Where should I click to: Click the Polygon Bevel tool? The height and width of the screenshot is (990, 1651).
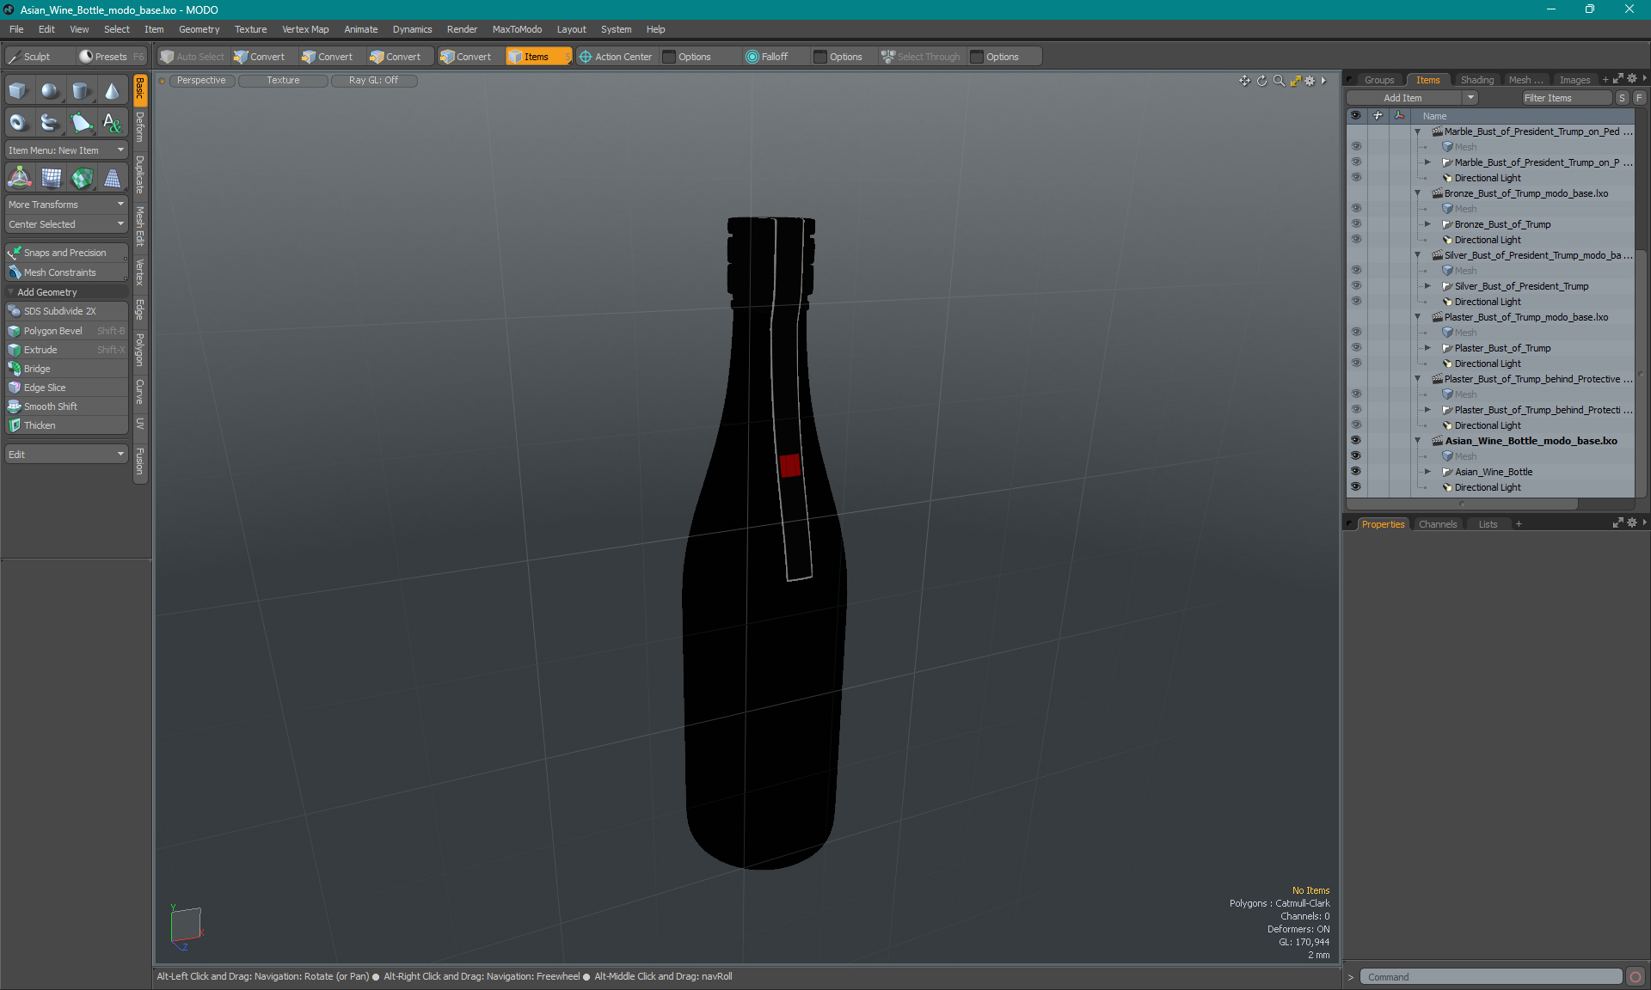tap(52, 331)
